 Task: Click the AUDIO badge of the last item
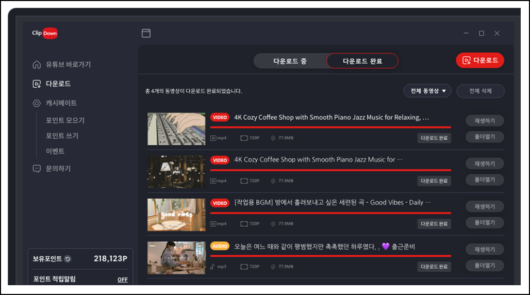(x=220, y=246)
